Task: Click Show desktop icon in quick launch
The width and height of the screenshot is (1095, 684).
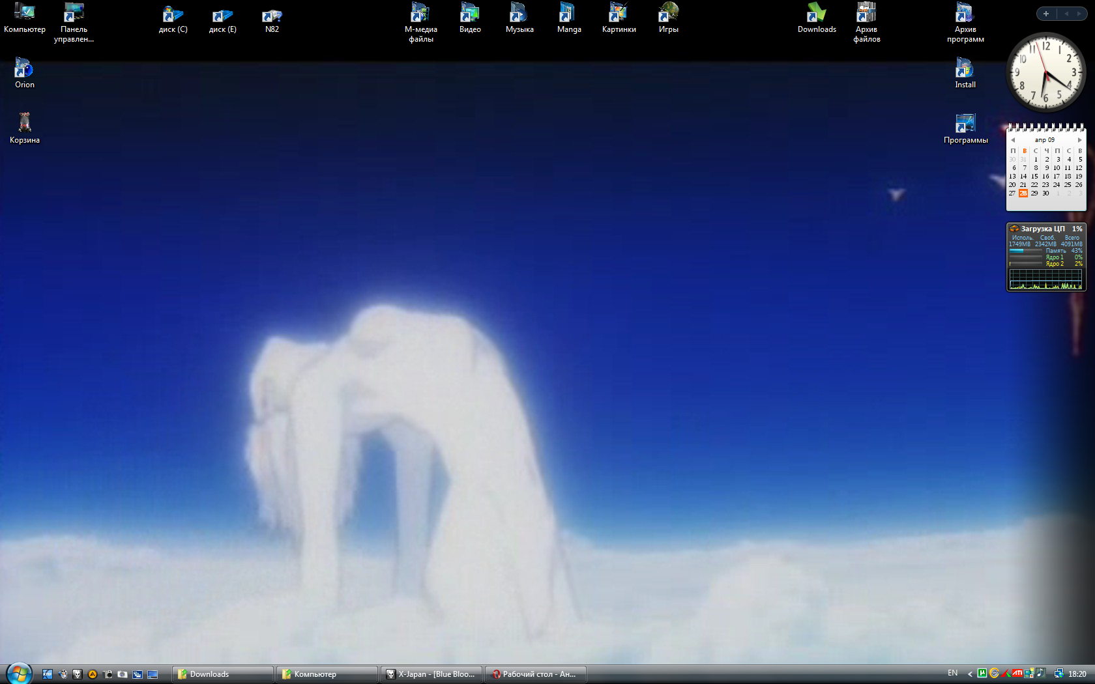Action: pyautogui.click(x=153, y=674)
